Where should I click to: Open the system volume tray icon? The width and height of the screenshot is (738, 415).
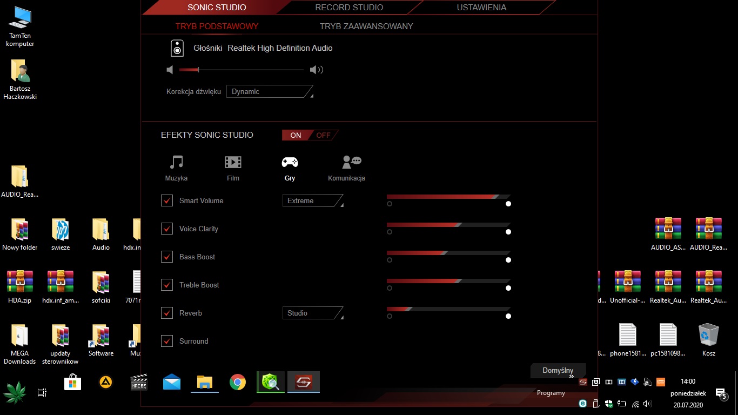tap(648, 403)
